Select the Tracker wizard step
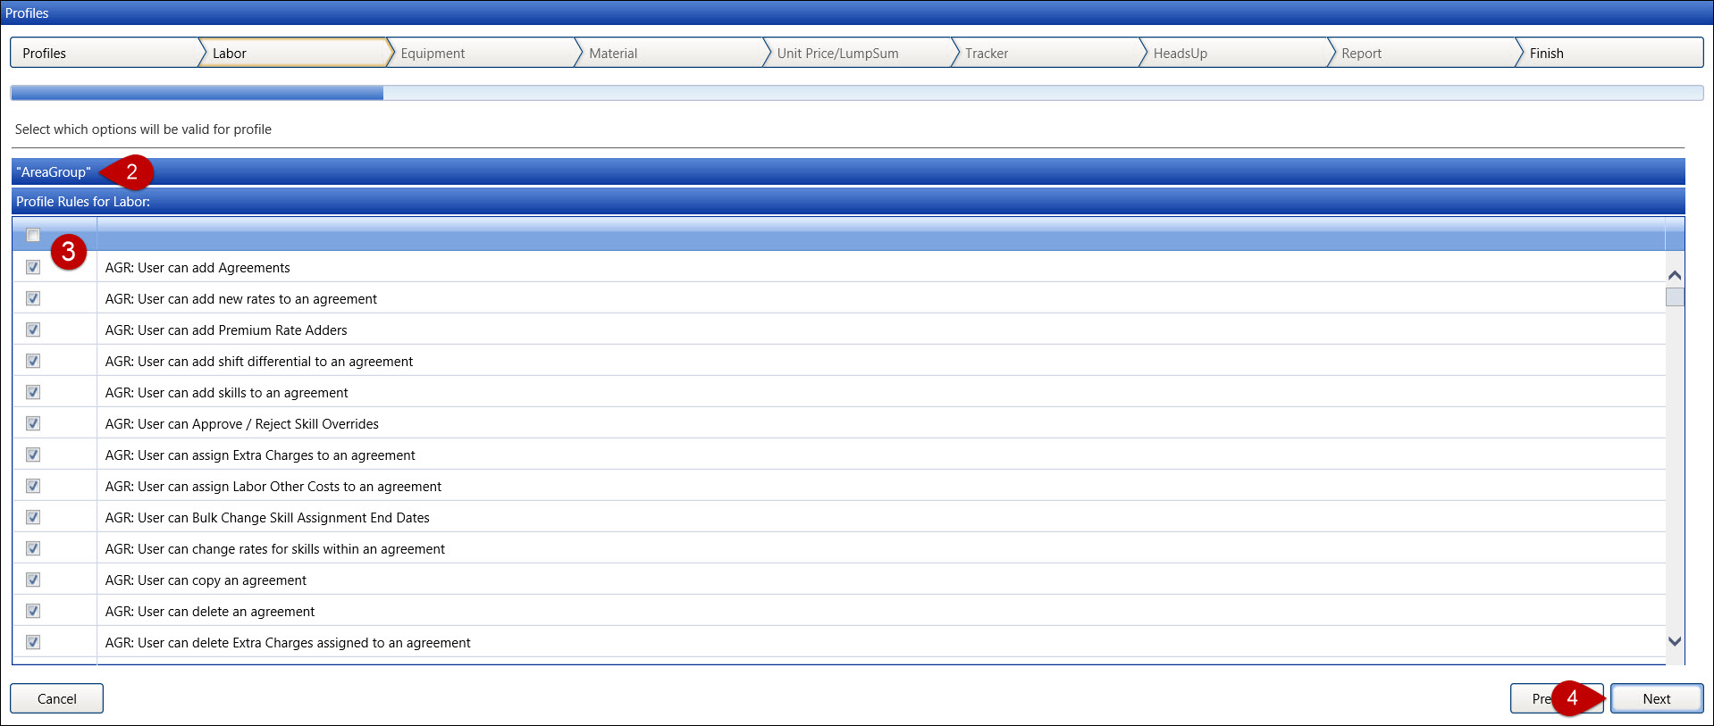 [x=986, y=54]
